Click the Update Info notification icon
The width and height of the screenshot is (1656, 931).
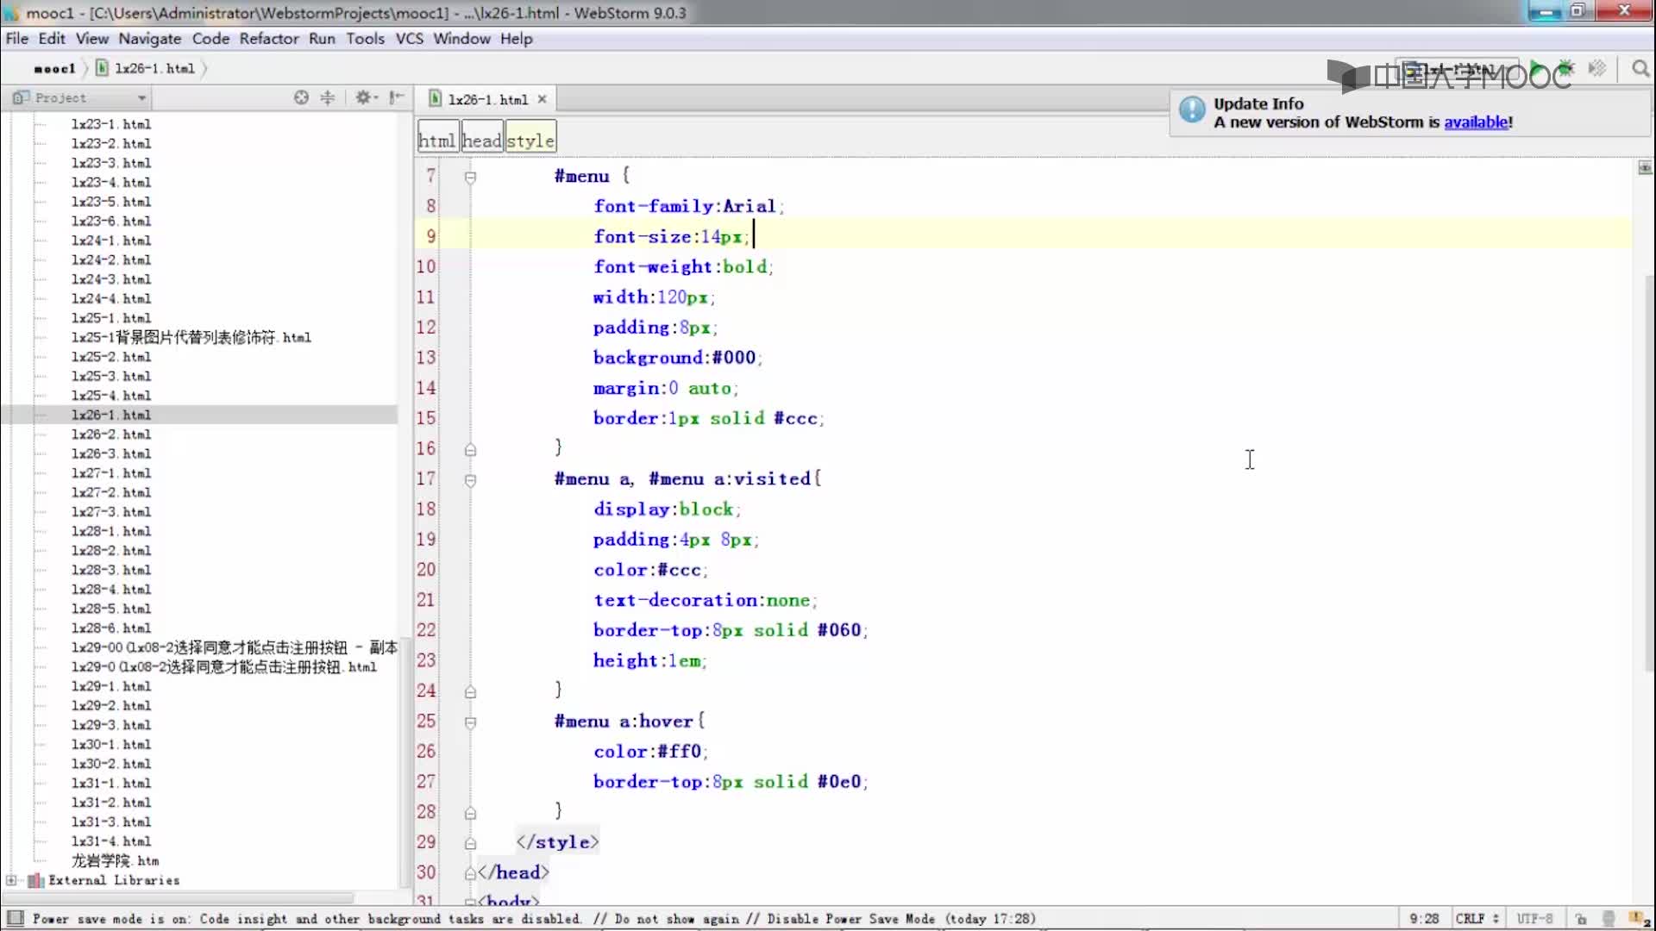point(1192,109)
